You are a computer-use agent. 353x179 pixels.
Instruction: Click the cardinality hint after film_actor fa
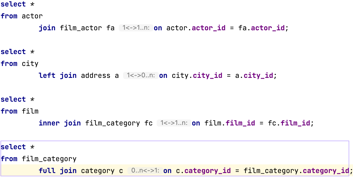pyautogui.click(x=136, y=28)
